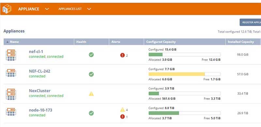Click the nef-cl-1 appliance cluster icon
This screenshot has width=261, height=127.
[x=11, y=55]
